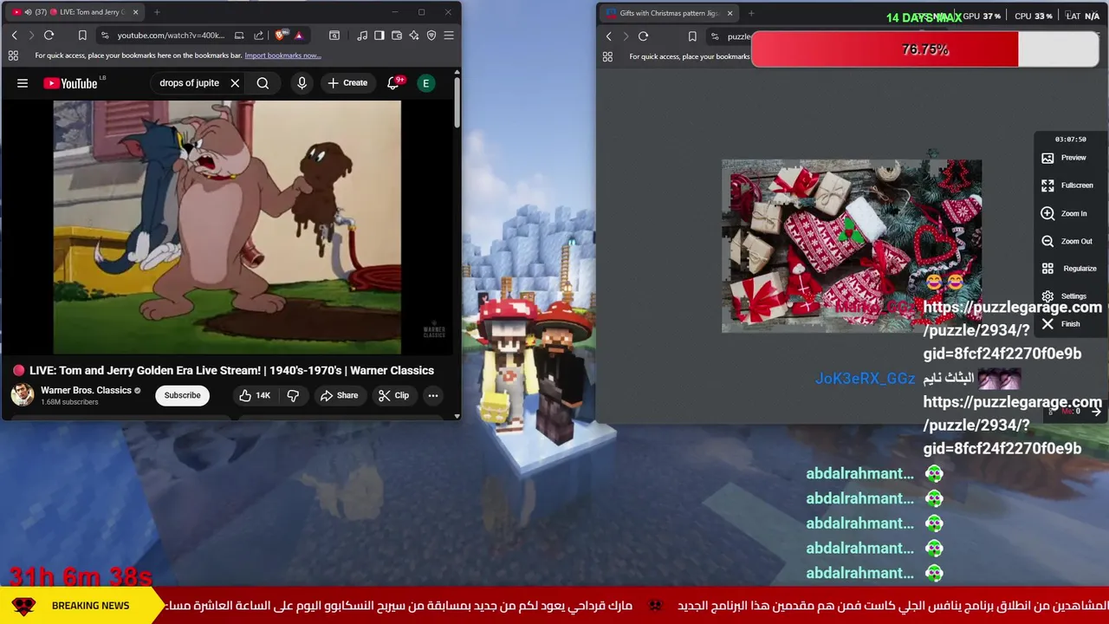Image resolution: width=1109 pixels, height=624 pixels.
Task: Click the Tom and Jerry video player
Action: tap(227, 228)
